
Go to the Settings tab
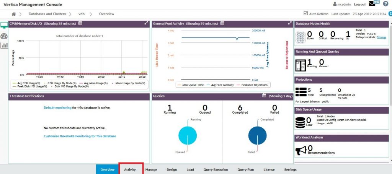(290, 169)
